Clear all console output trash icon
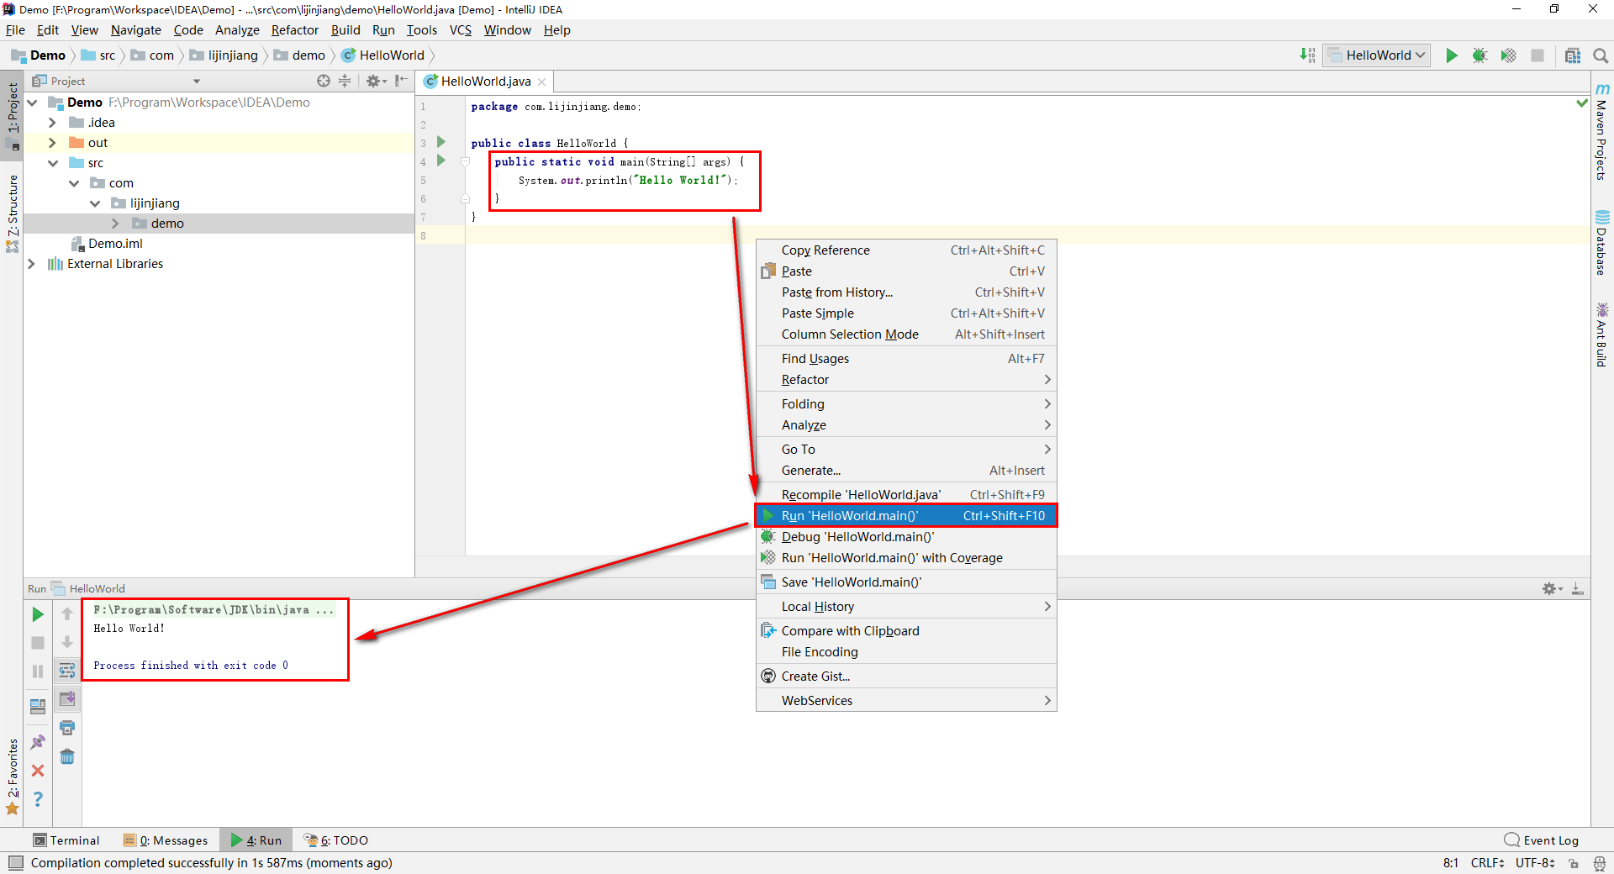1614x874 pixels. [x=67, y=756]
